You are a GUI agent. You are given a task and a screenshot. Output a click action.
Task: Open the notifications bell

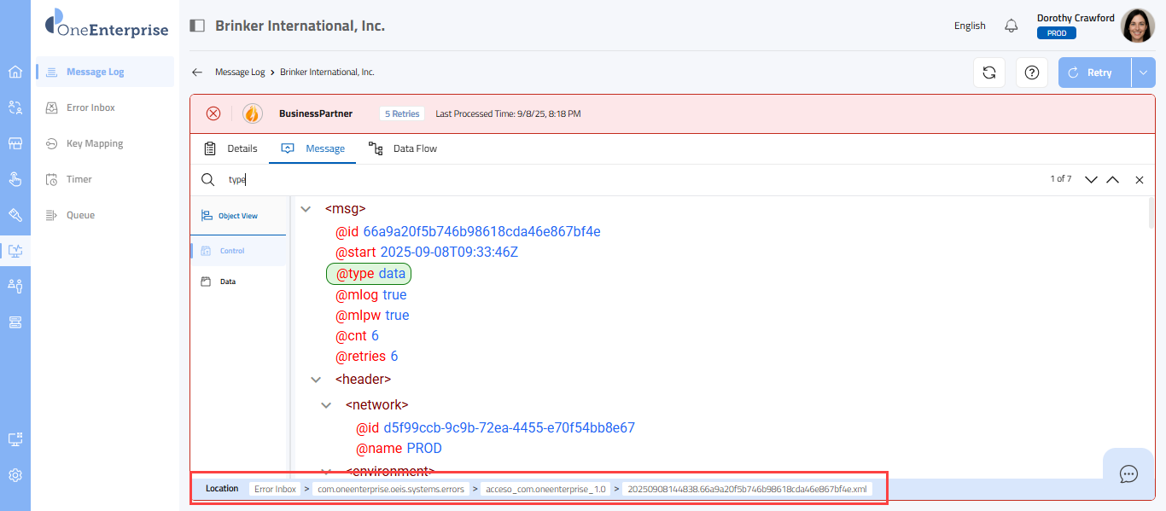[x=1012, y=26]
